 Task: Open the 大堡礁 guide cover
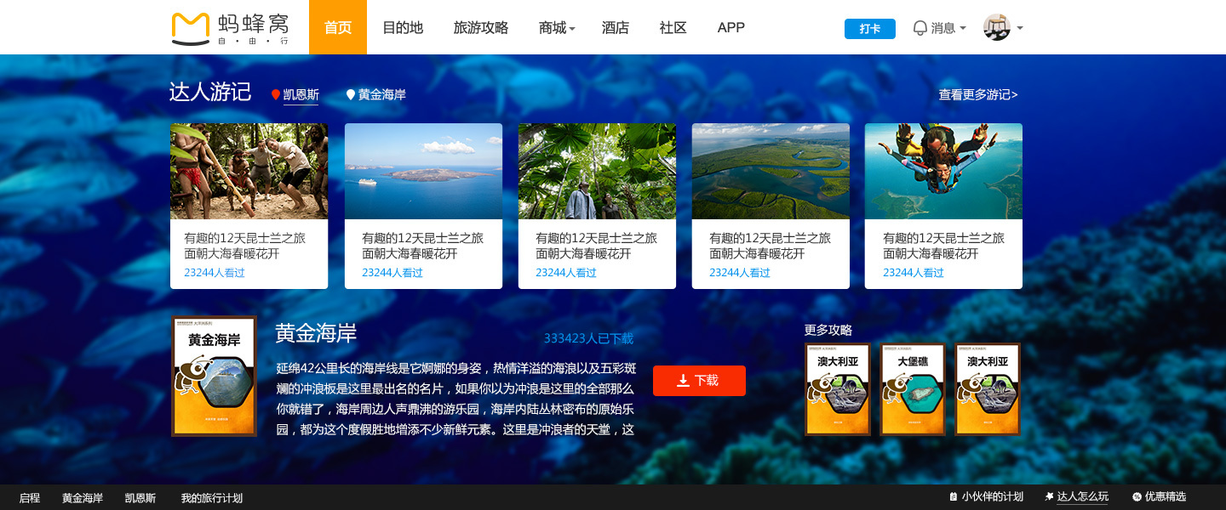click(x=913, y=389)
